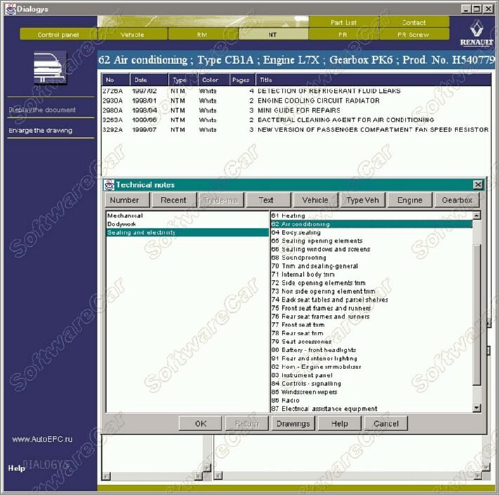Viewport: 499px width, 495px height.
Task: Click the Technical notes dialog title icon
Action: (x=109, y=185)
